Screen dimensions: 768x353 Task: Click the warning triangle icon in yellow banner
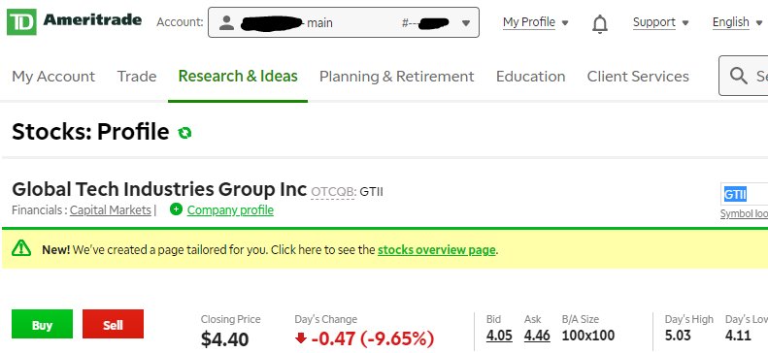tap(21, 248)
